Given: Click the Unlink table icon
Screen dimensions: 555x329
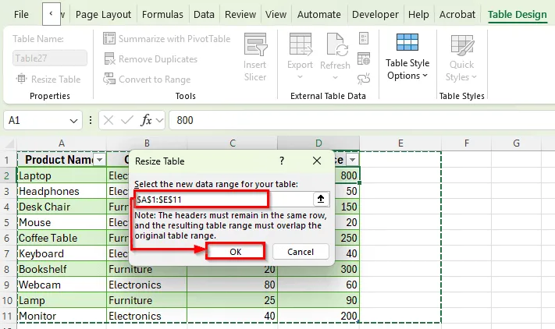Looking at the screenshot, I should click(364, 79).
